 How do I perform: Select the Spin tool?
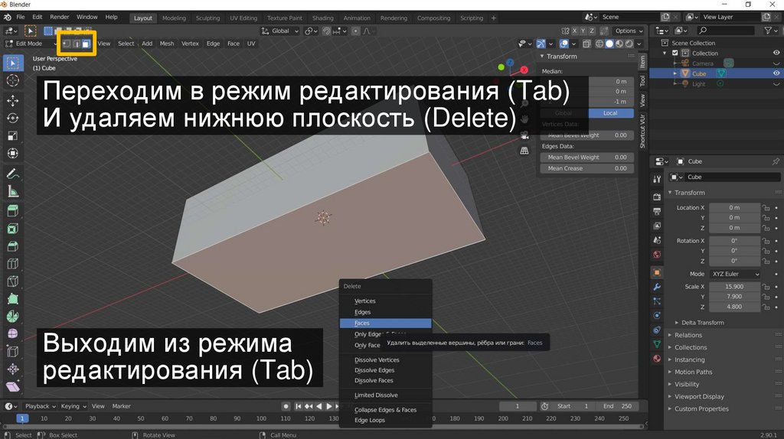pos(12,316)
